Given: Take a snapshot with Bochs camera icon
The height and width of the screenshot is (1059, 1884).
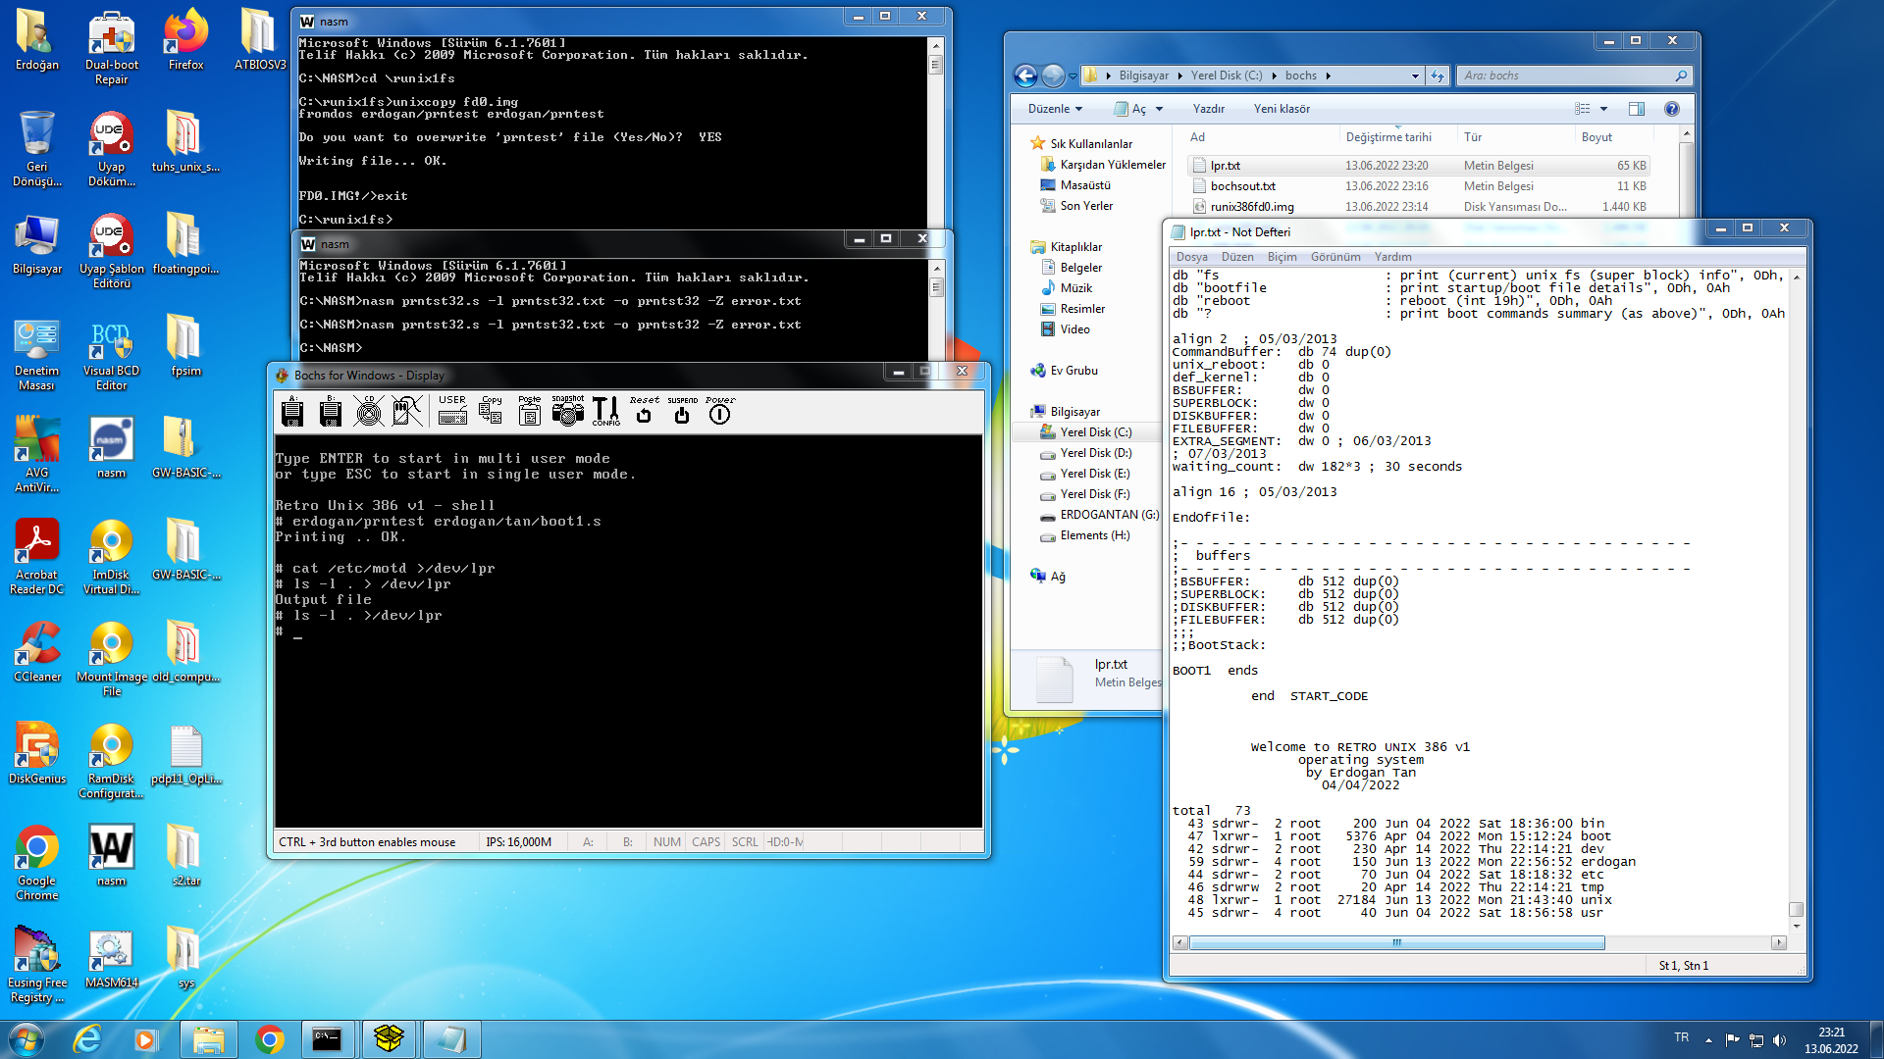Looking at the screenshot, I should 567,411.
